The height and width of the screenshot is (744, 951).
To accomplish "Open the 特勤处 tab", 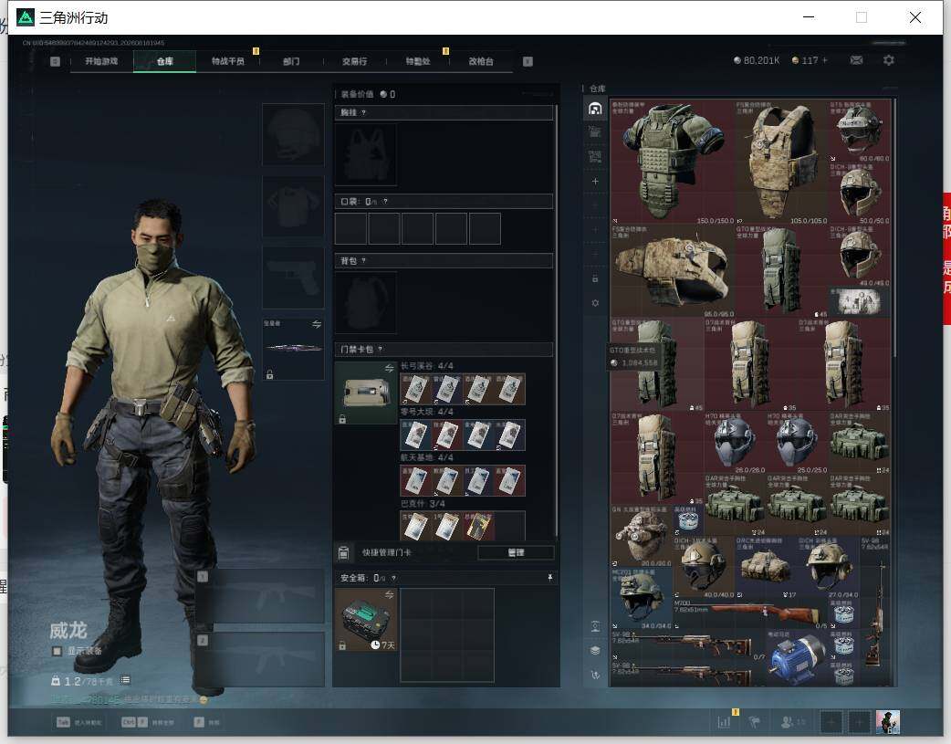I will (418, 61).
